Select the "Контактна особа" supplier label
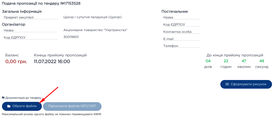The image size is (274, 120). (177, 32)
